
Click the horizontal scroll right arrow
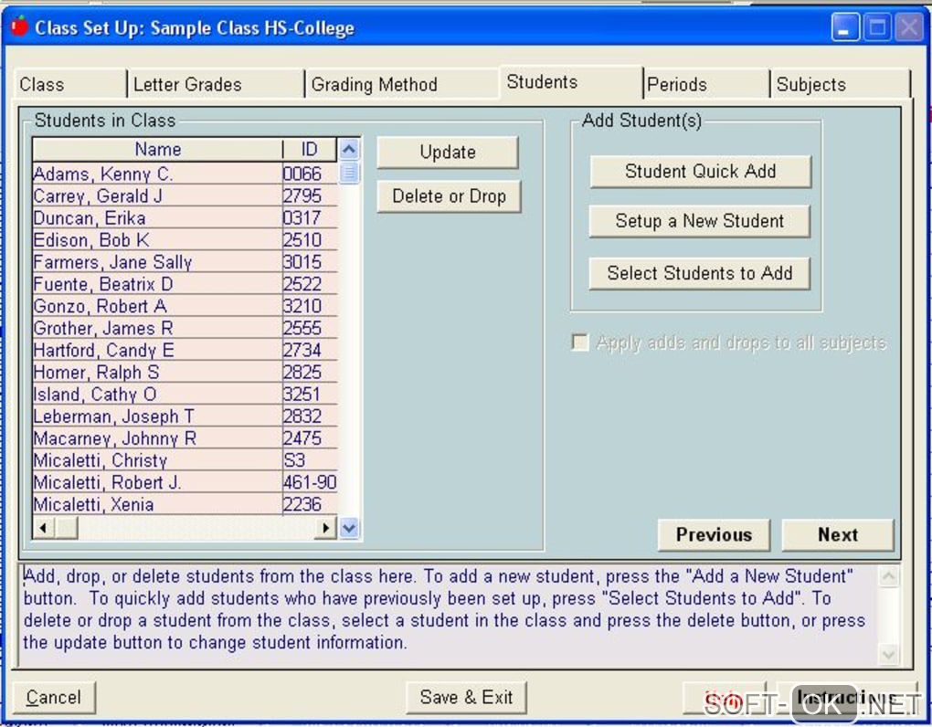(325, 527)
